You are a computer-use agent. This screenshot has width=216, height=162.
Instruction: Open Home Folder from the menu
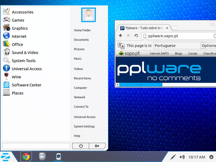click(82, 30)
